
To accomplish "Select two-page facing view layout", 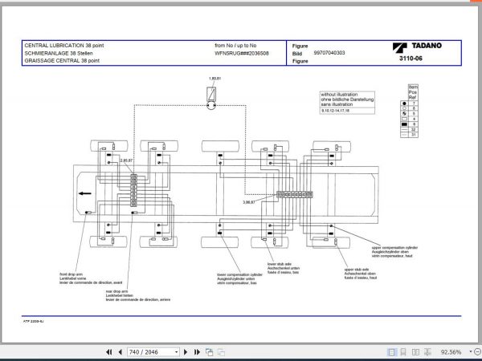I will 415,352.
